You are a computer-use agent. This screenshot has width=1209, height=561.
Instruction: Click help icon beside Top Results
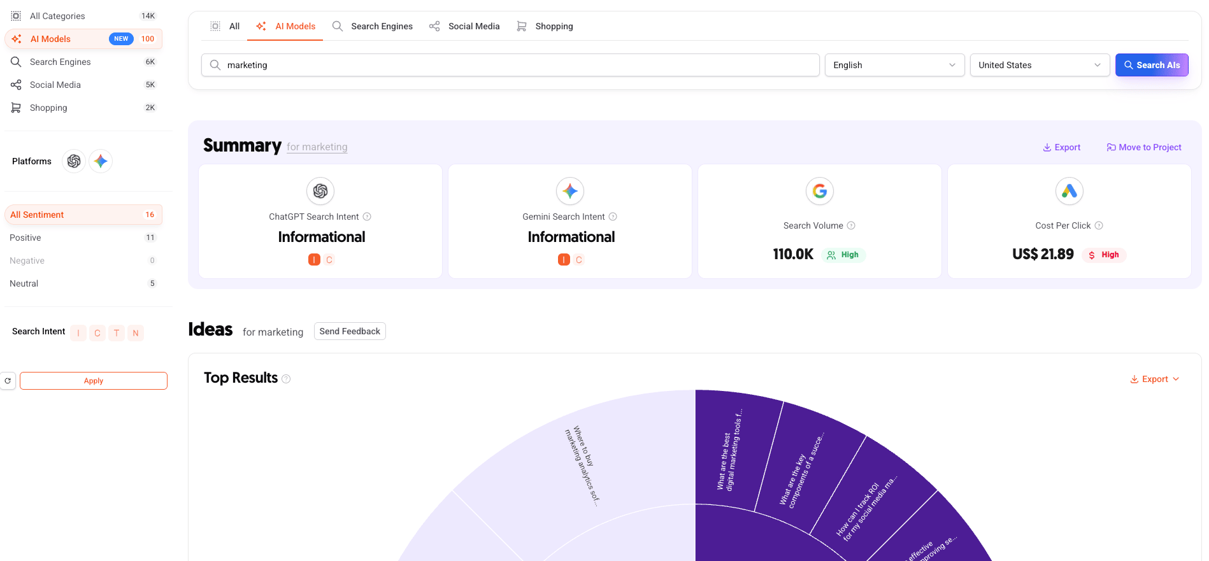point(286,379)
